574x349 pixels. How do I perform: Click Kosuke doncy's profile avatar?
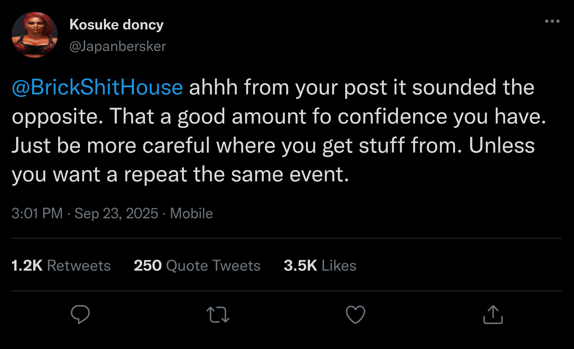(35, 35)
